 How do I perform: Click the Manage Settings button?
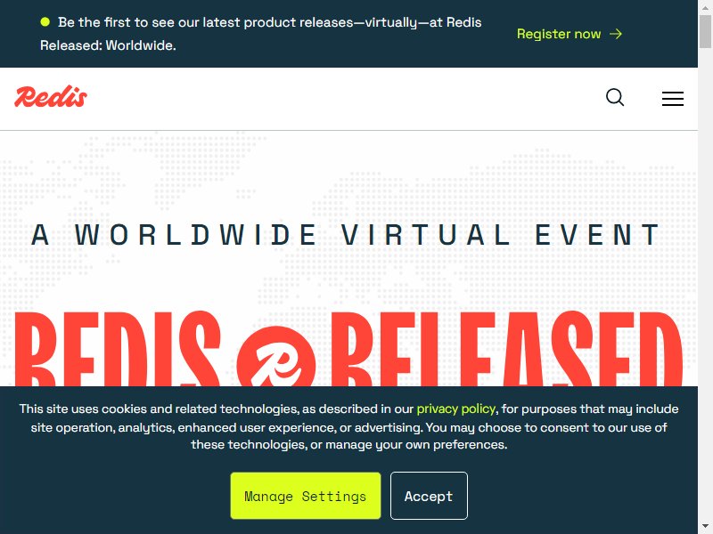(306, 496)
